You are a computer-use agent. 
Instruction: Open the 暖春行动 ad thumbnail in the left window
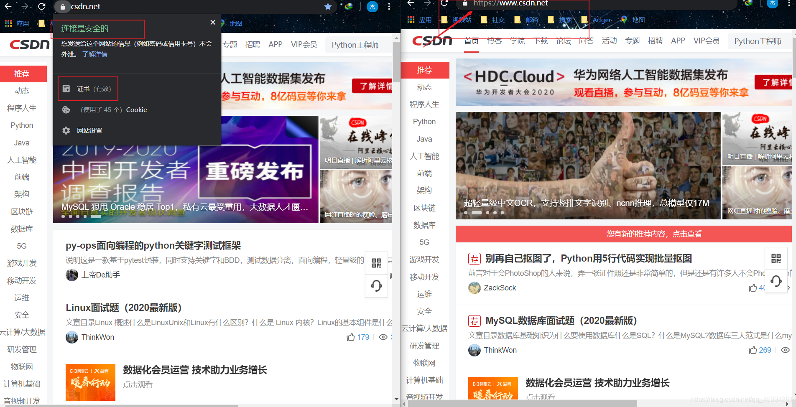(90, 382)
